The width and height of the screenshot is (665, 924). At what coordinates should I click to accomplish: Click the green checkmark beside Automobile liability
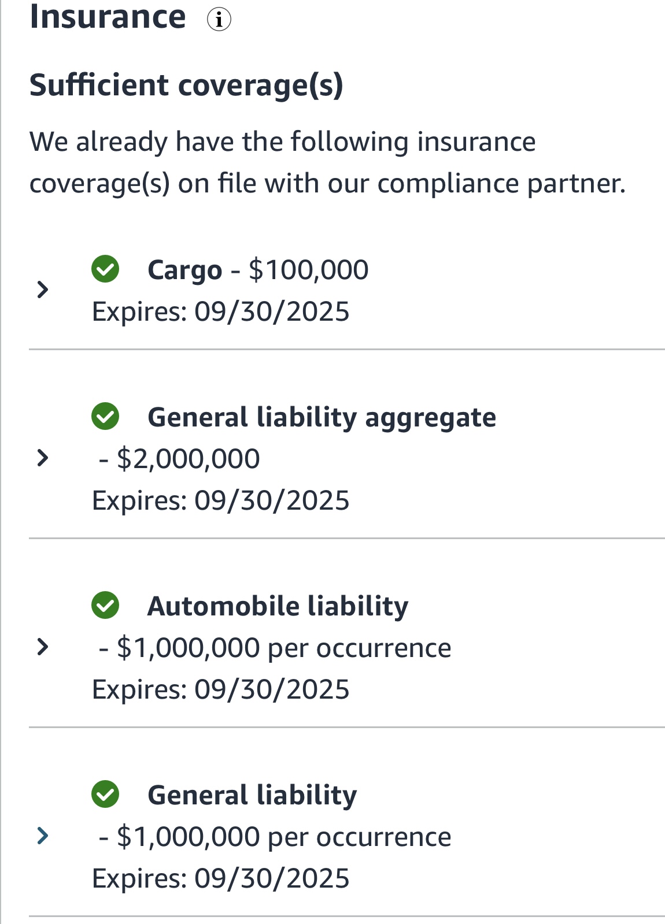coord(105,605)
